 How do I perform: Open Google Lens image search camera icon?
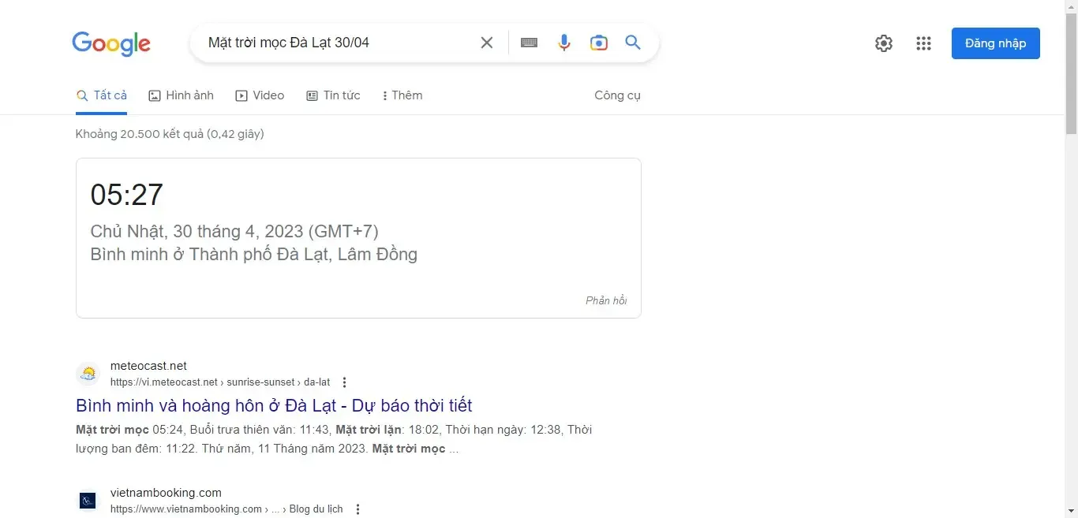(598, 43)
